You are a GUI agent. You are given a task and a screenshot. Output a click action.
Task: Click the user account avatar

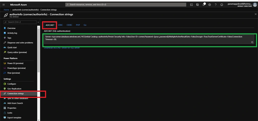255,5
